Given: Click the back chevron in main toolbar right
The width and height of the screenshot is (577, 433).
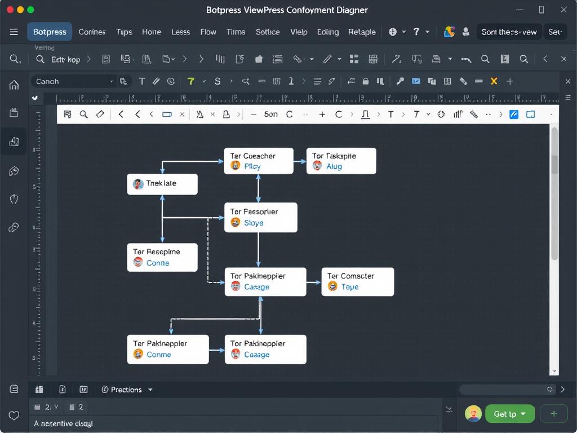Looking at the screenshot, I should pos(545,59).
